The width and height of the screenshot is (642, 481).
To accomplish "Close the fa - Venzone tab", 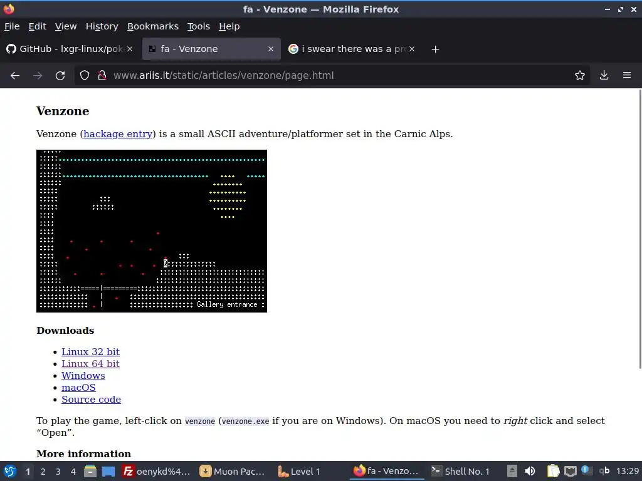I will 271,49.
